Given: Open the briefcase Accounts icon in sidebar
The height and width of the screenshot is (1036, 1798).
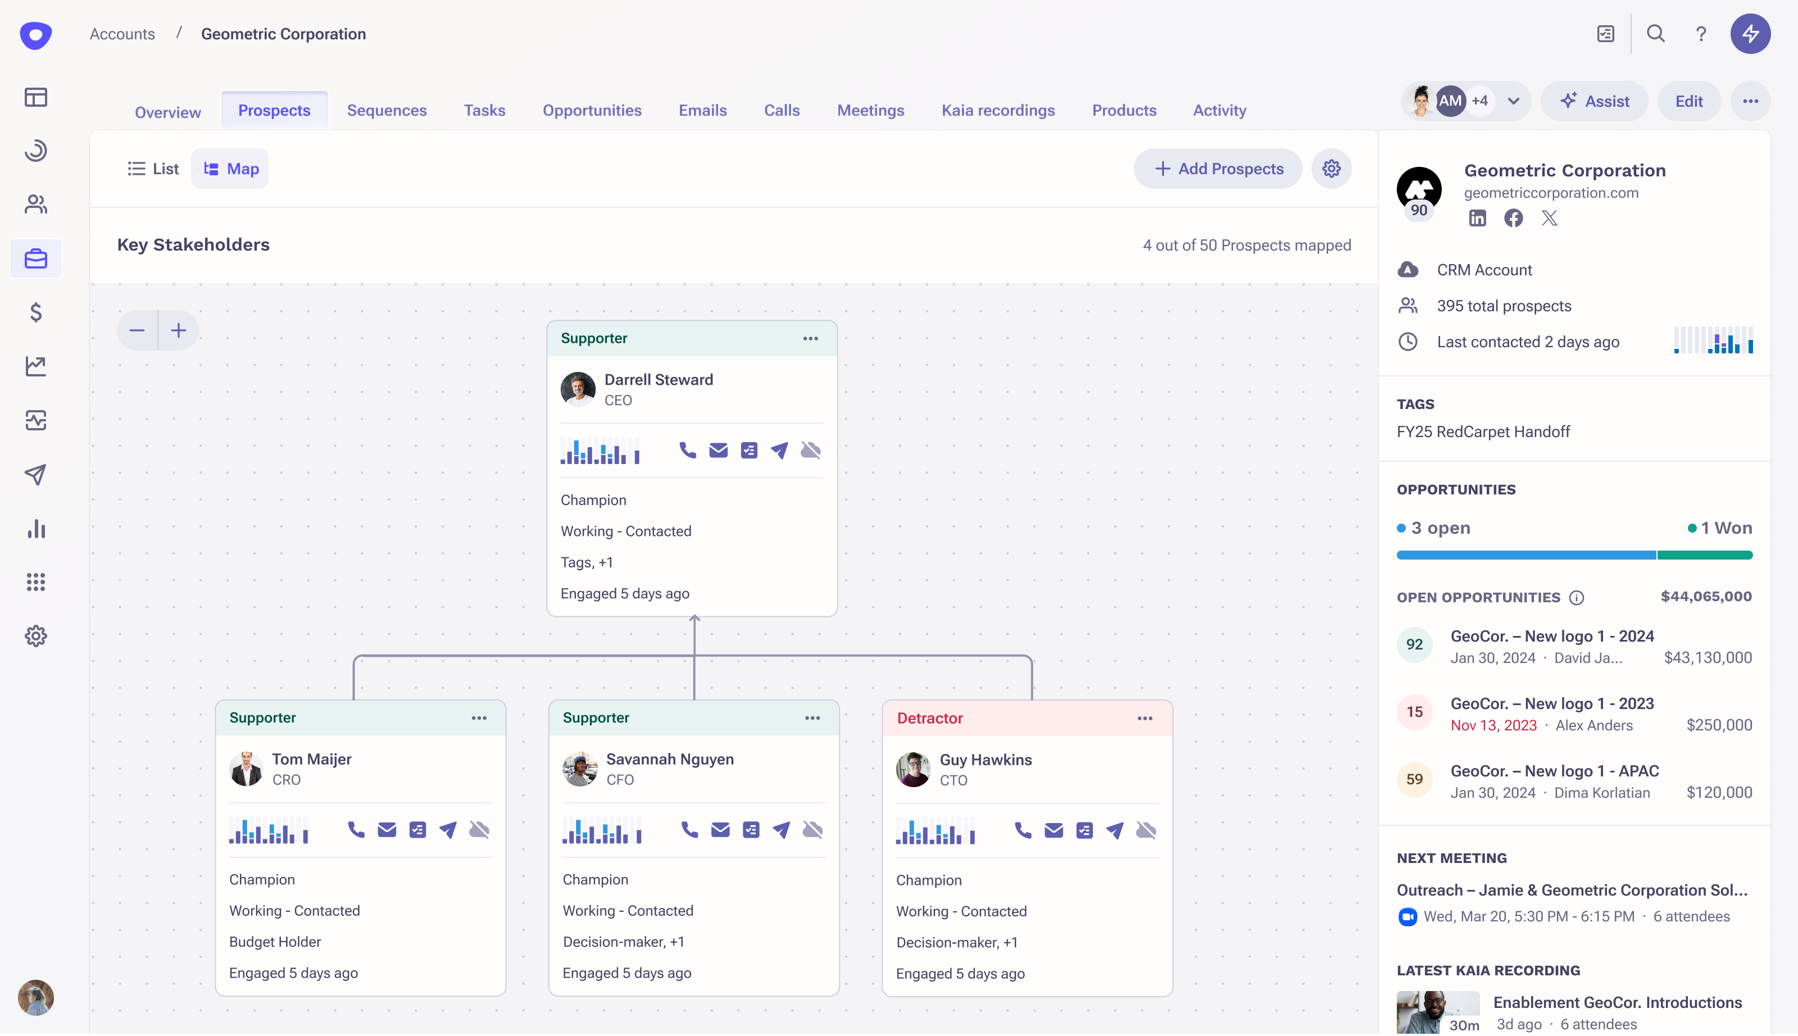Looking at the screenshot, I should pyautogui.click(x=35, y=258).
